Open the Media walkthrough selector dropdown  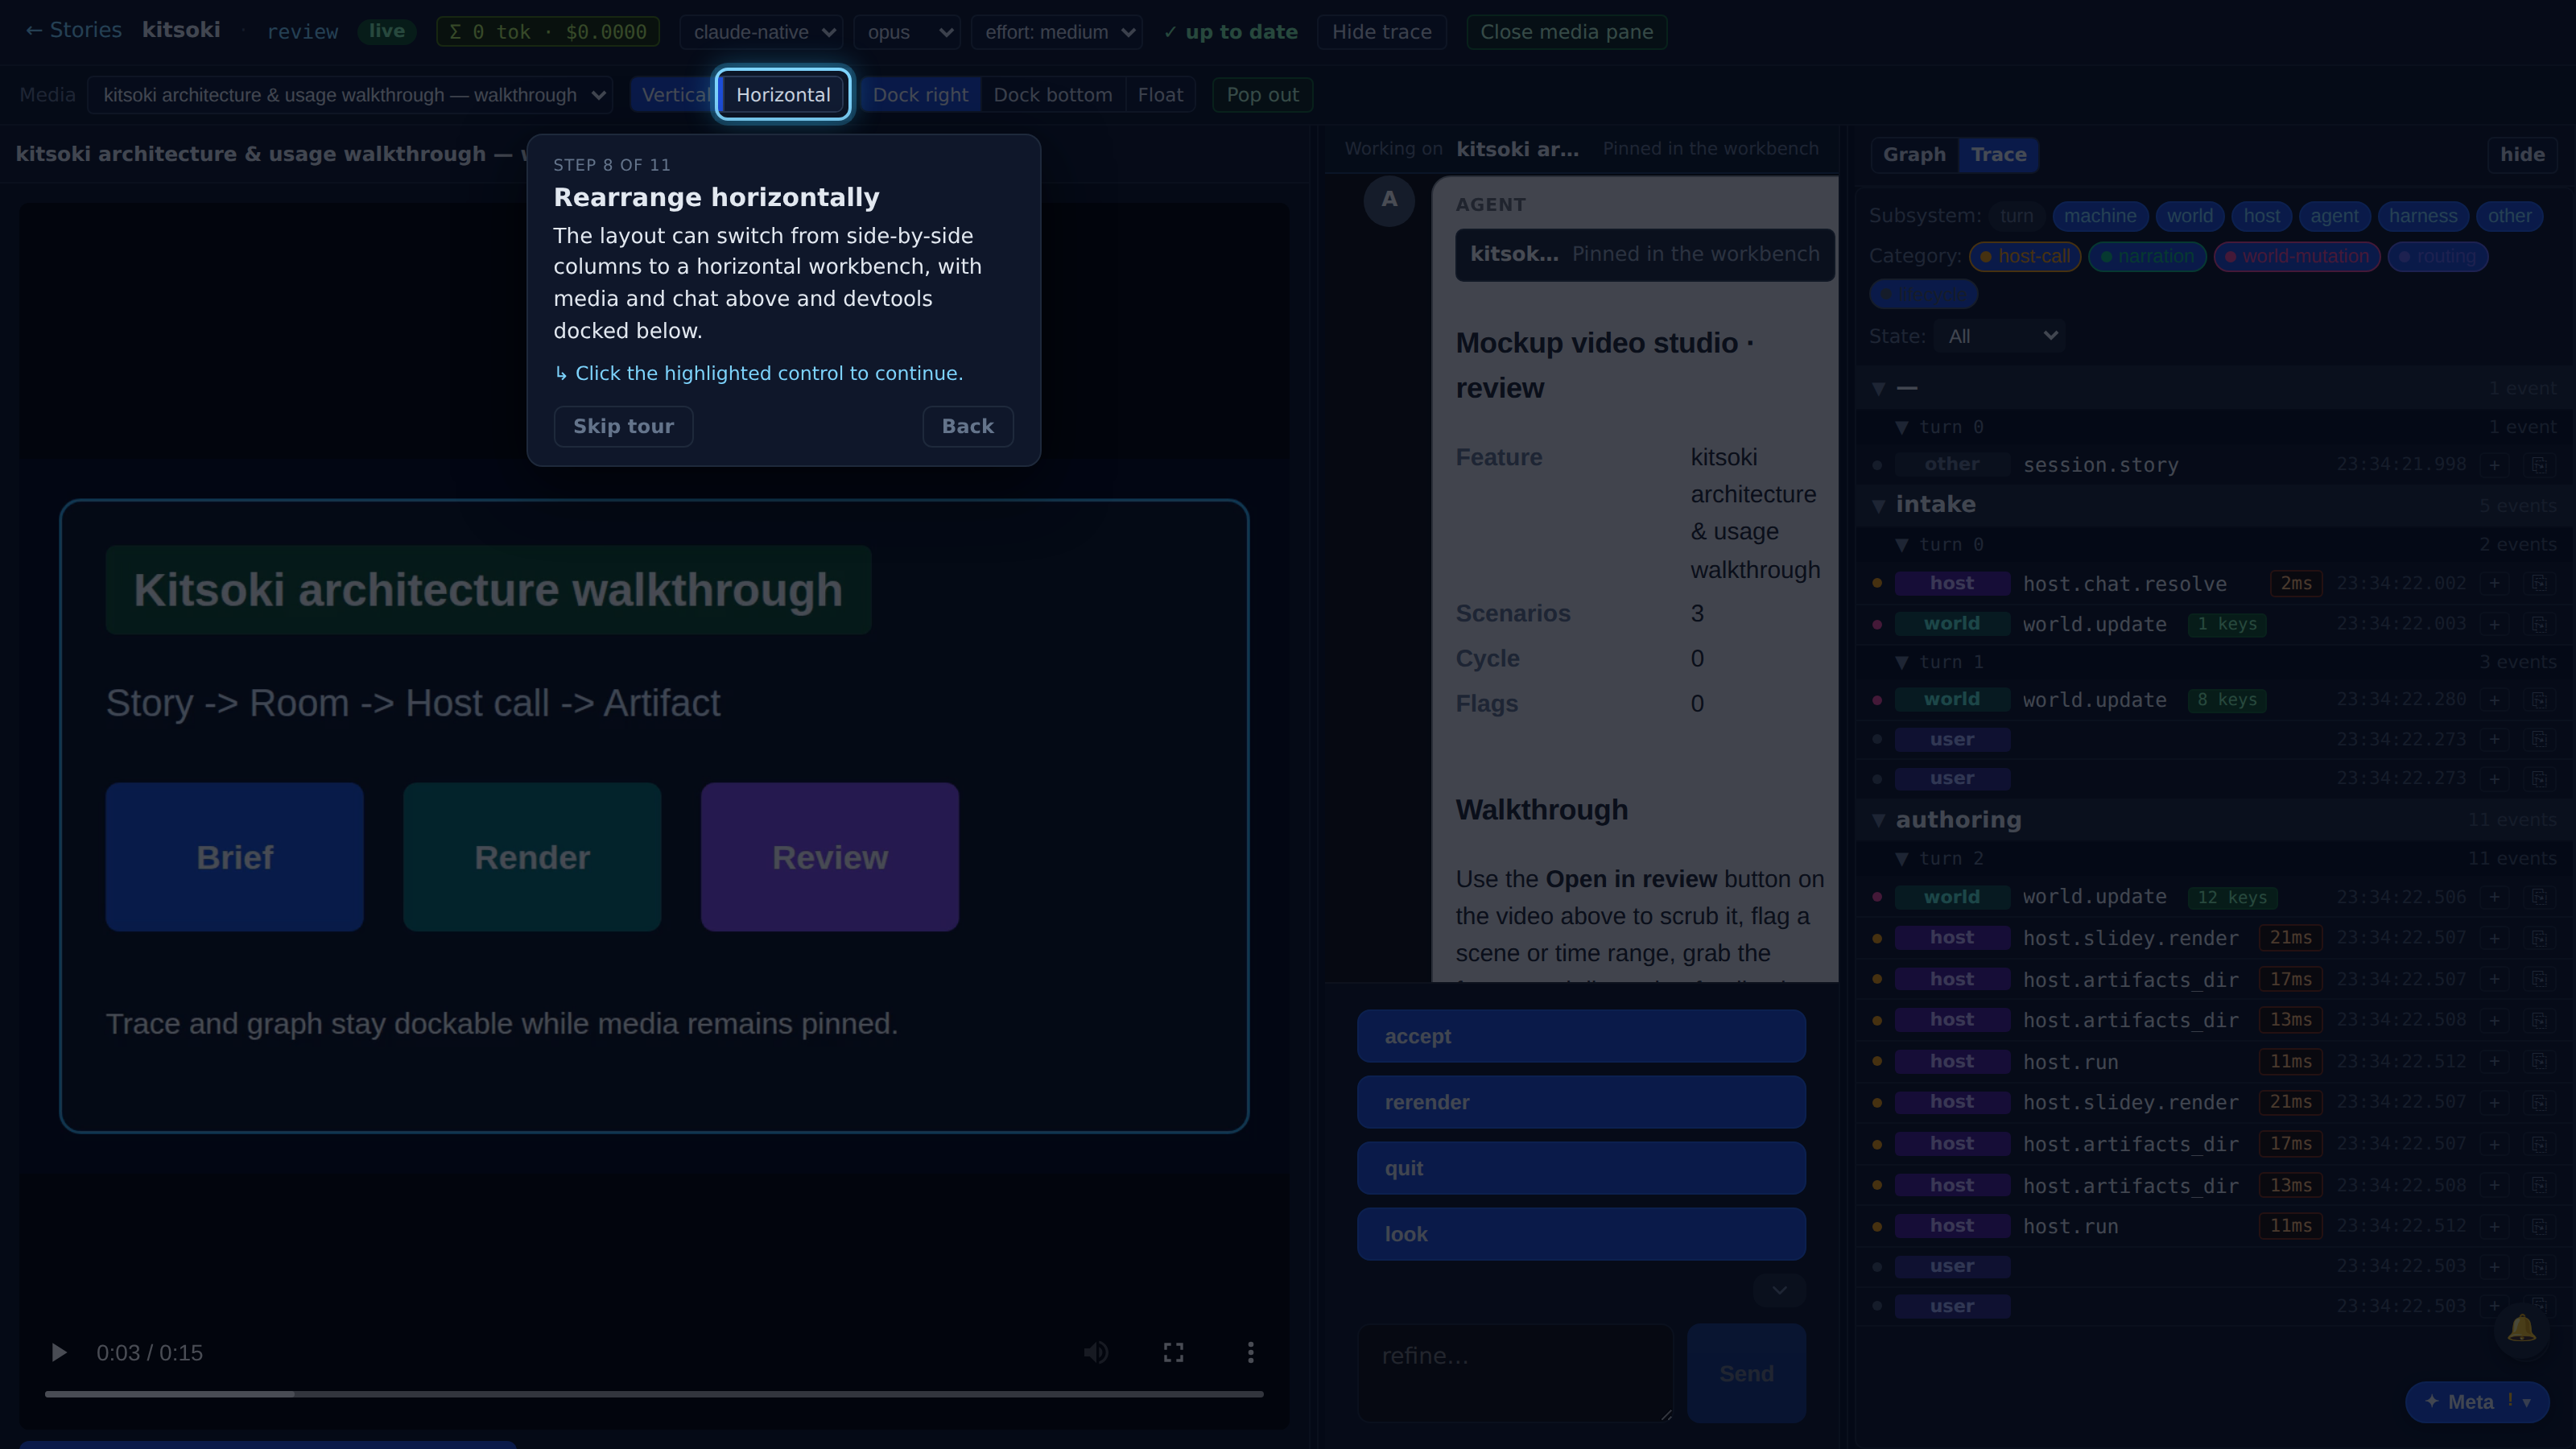pos(350,95)
